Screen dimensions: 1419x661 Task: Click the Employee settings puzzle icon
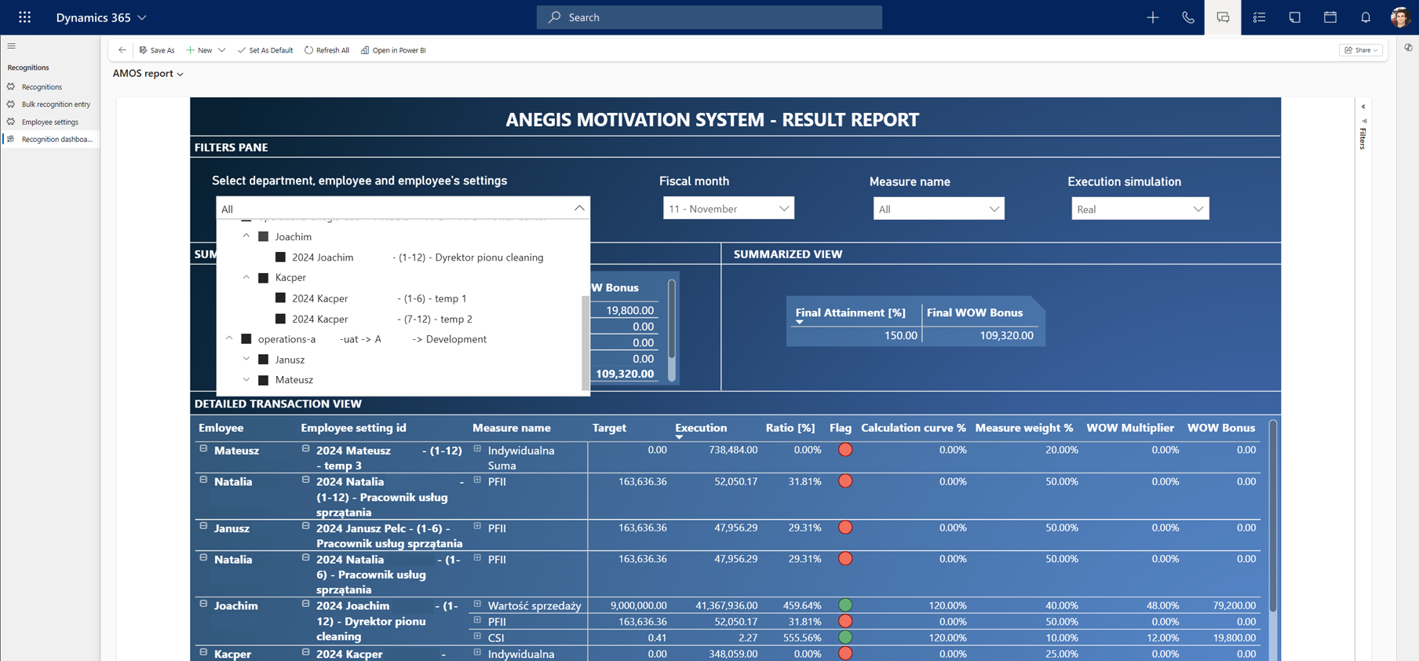coord(11,122)
